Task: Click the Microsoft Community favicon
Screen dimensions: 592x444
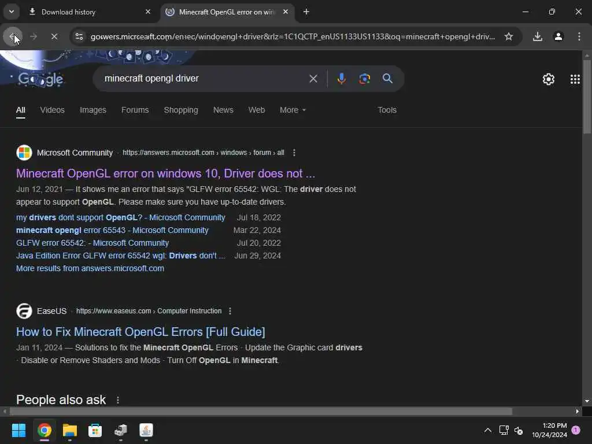Action: [24, 153]
